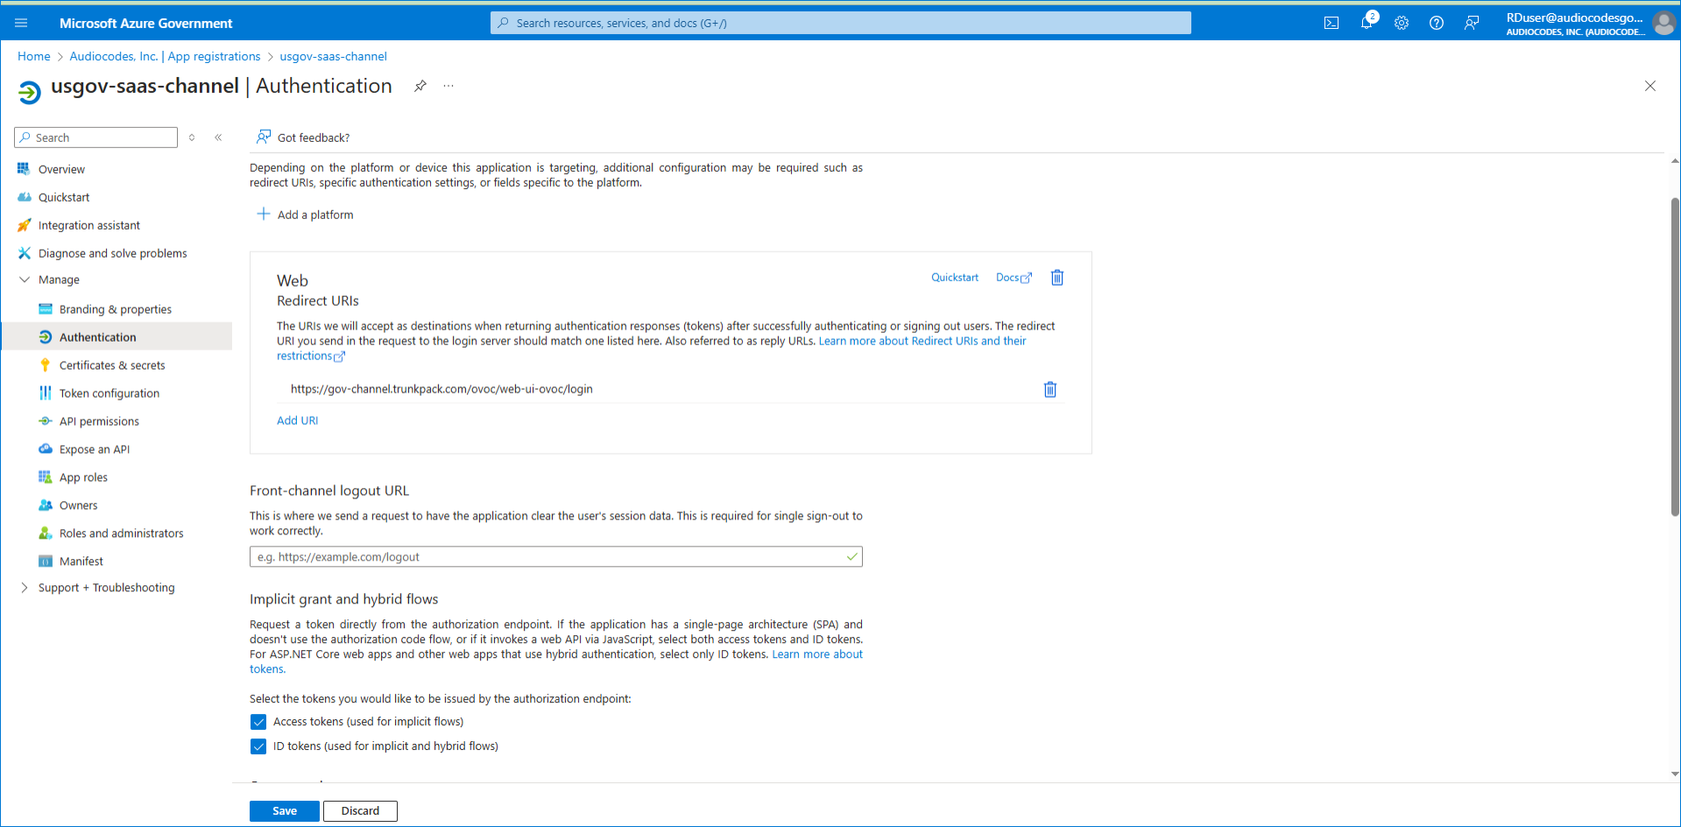Open the portal hamburger menu

(x=21, y=24)
